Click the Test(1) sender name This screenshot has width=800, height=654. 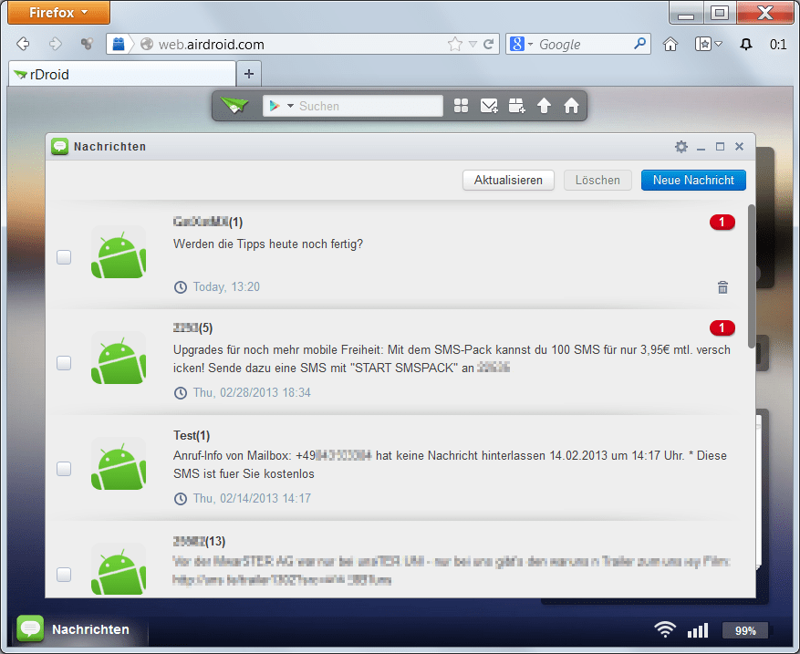coord(192,435)
